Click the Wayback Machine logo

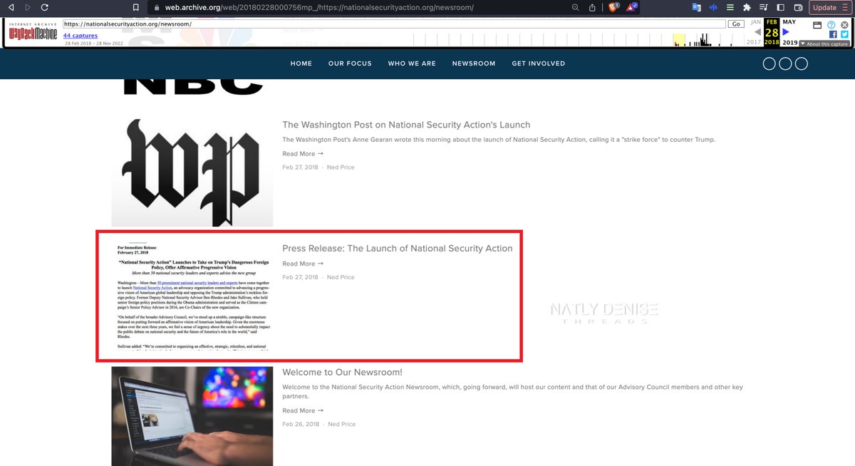31,31
